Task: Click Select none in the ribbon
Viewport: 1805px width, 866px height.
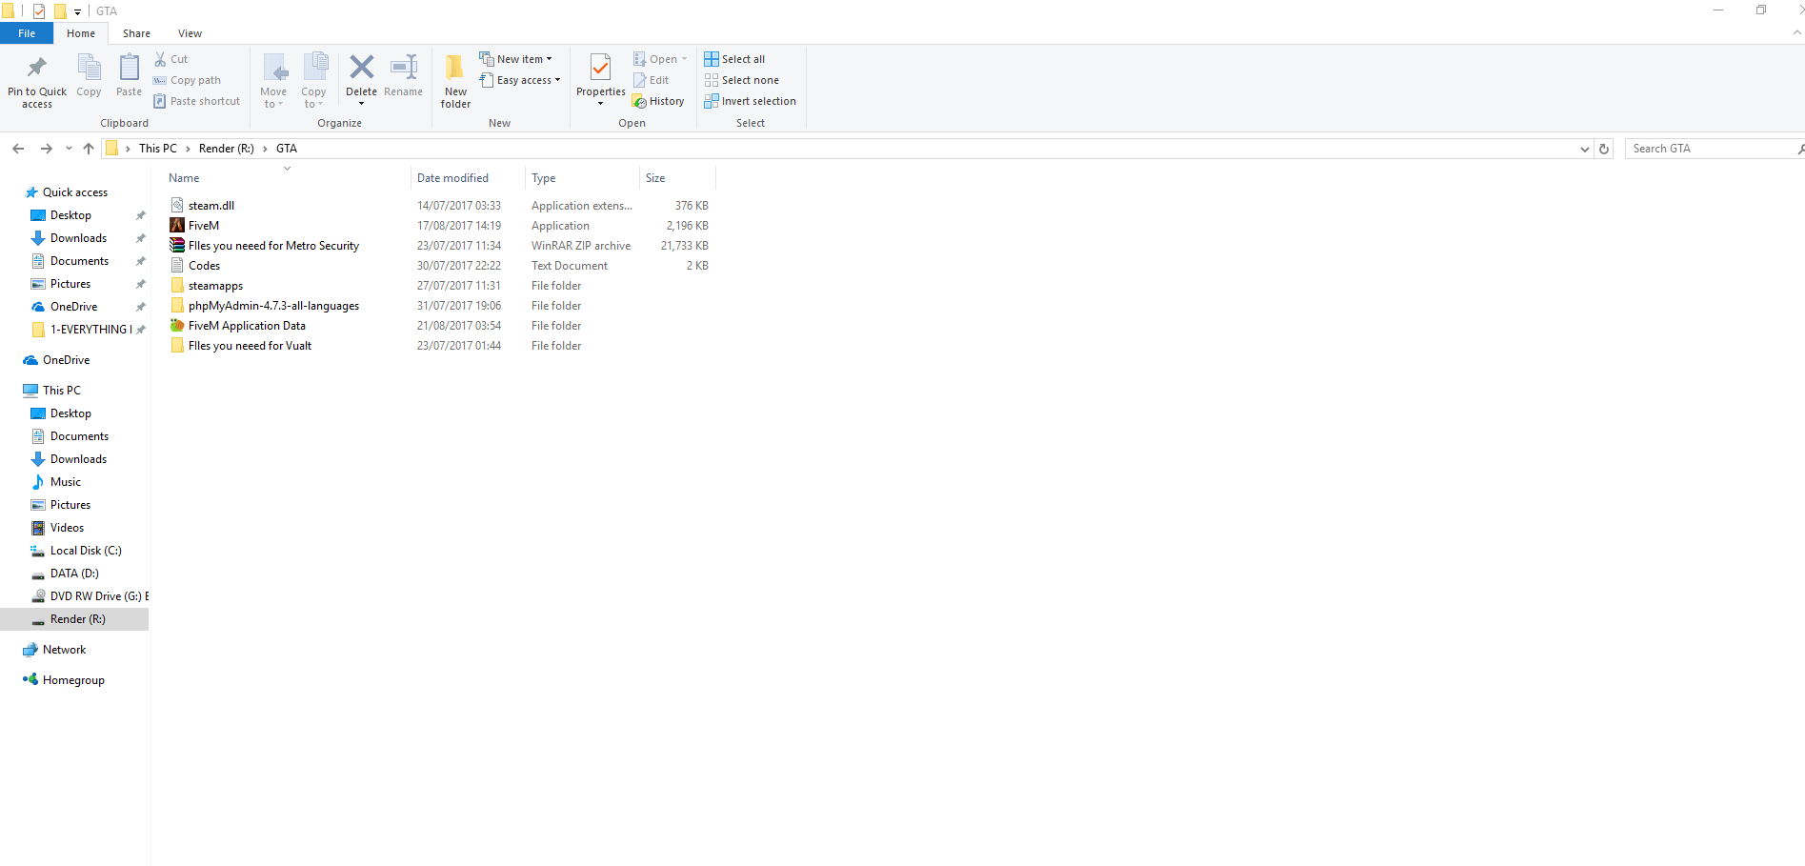Action: (742, 80)
